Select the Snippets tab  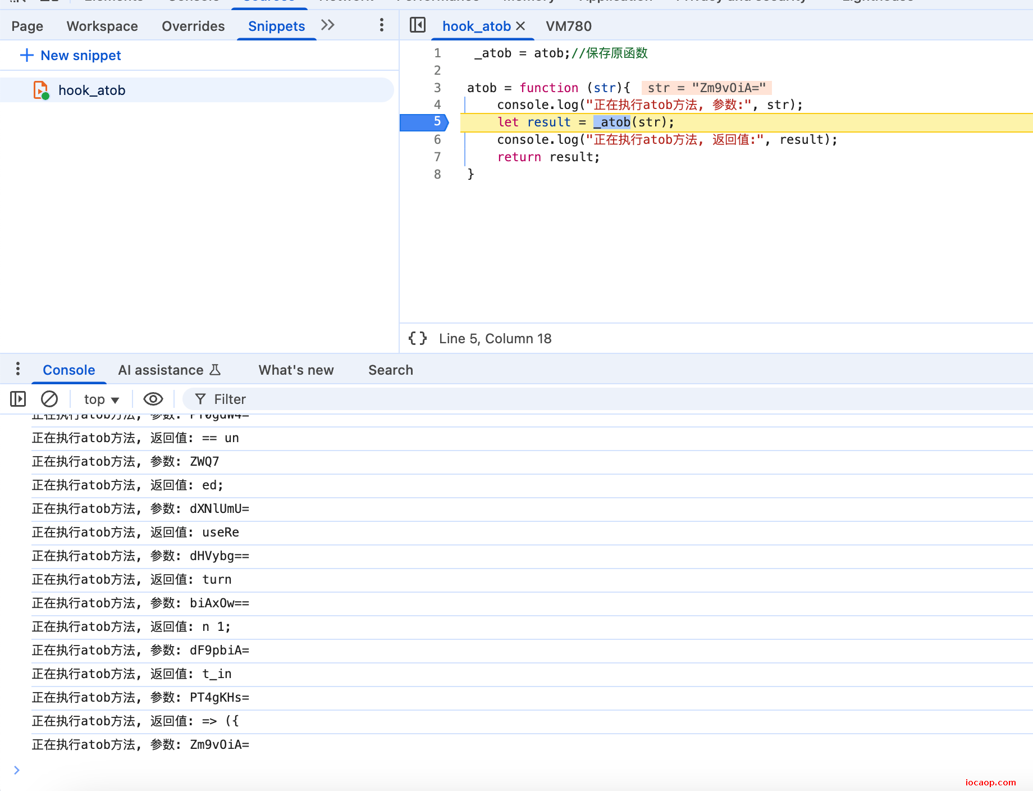pos(277,26)
